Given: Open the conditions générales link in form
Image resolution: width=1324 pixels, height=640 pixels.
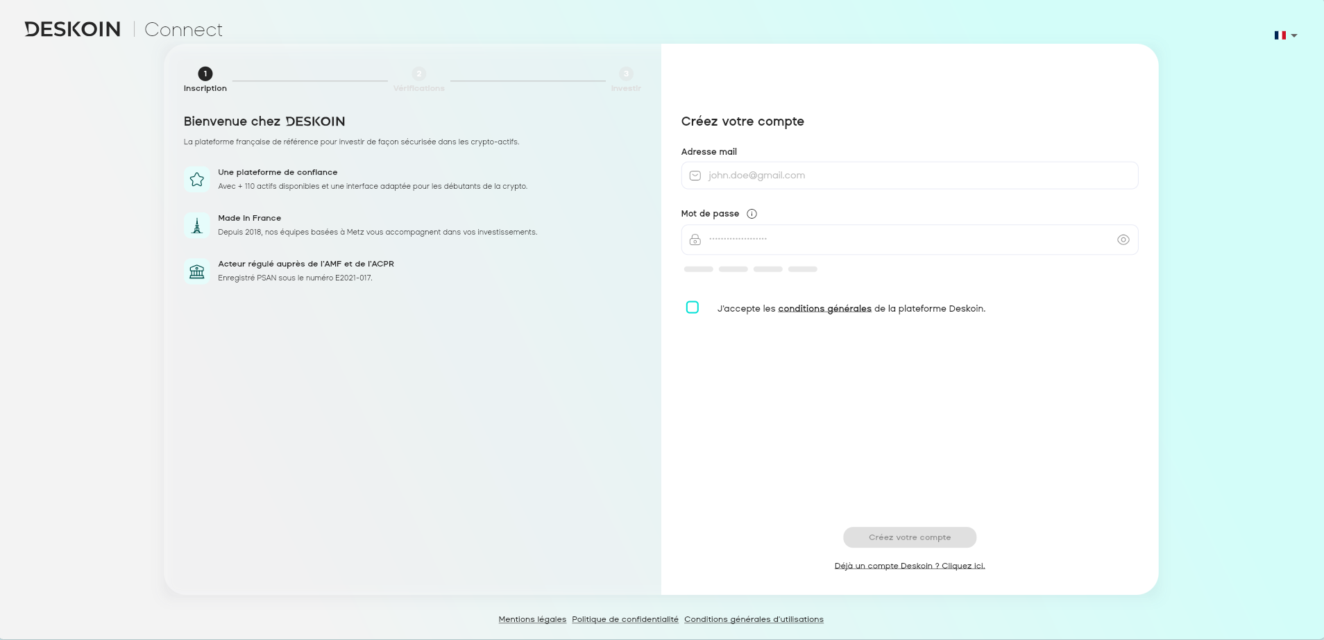Looking at the screenshot, I should pos(824,309).
